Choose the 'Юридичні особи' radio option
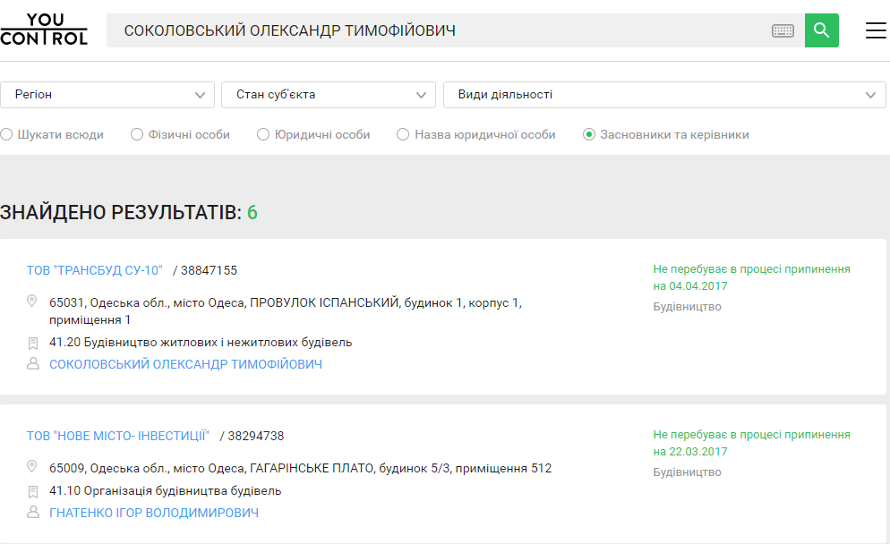The height and width of the screenshot is (544, 890). (263, 135)
